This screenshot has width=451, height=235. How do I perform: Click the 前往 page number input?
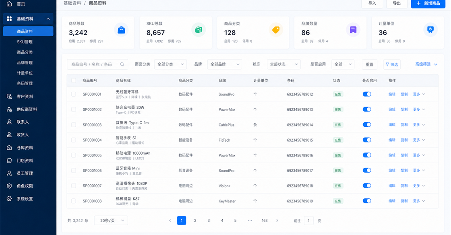tap(308, 221)
